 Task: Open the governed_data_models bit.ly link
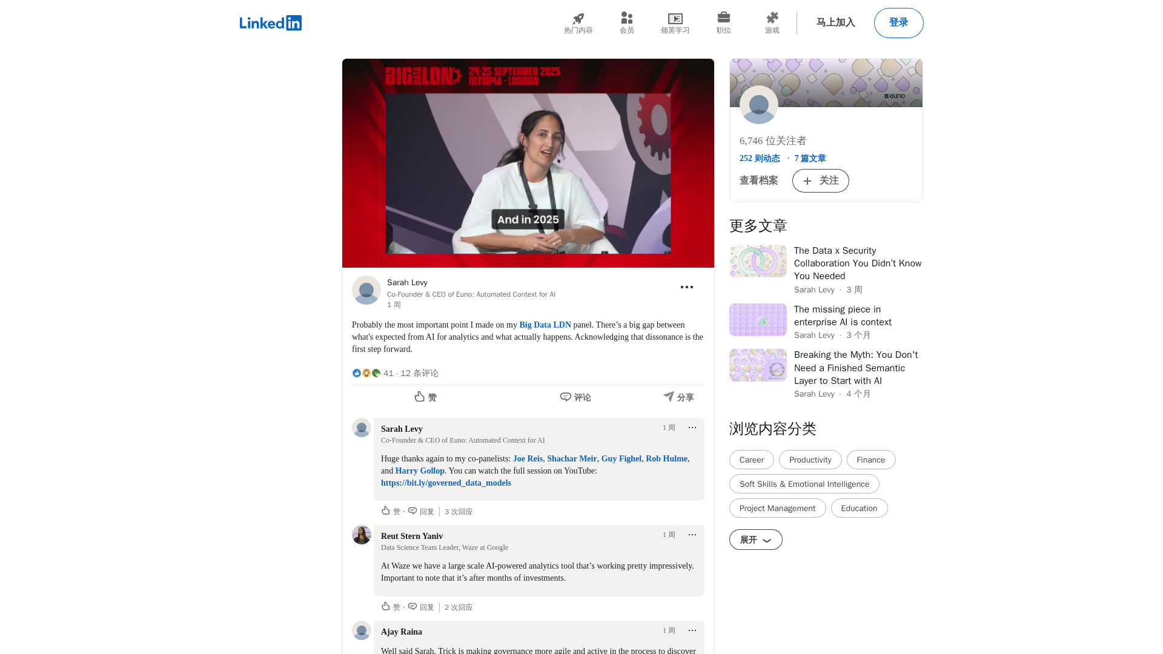446,483
